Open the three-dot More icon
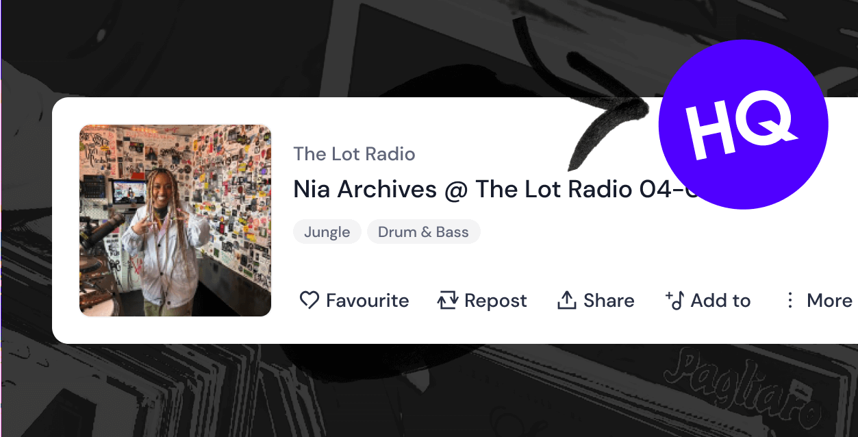Image resolution: width=858 pixels, height=437 pixels. pos(790,300)
